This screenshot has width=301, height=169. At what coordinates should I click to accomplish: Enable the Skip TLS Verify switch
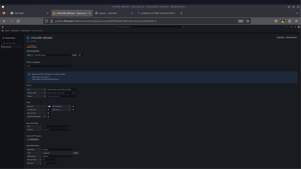(x=49, y=113)
